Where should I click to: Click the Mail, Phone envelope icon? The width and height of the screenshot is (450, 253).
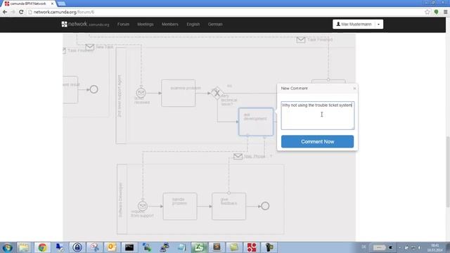pyautogui.click(x=238, y=156)
